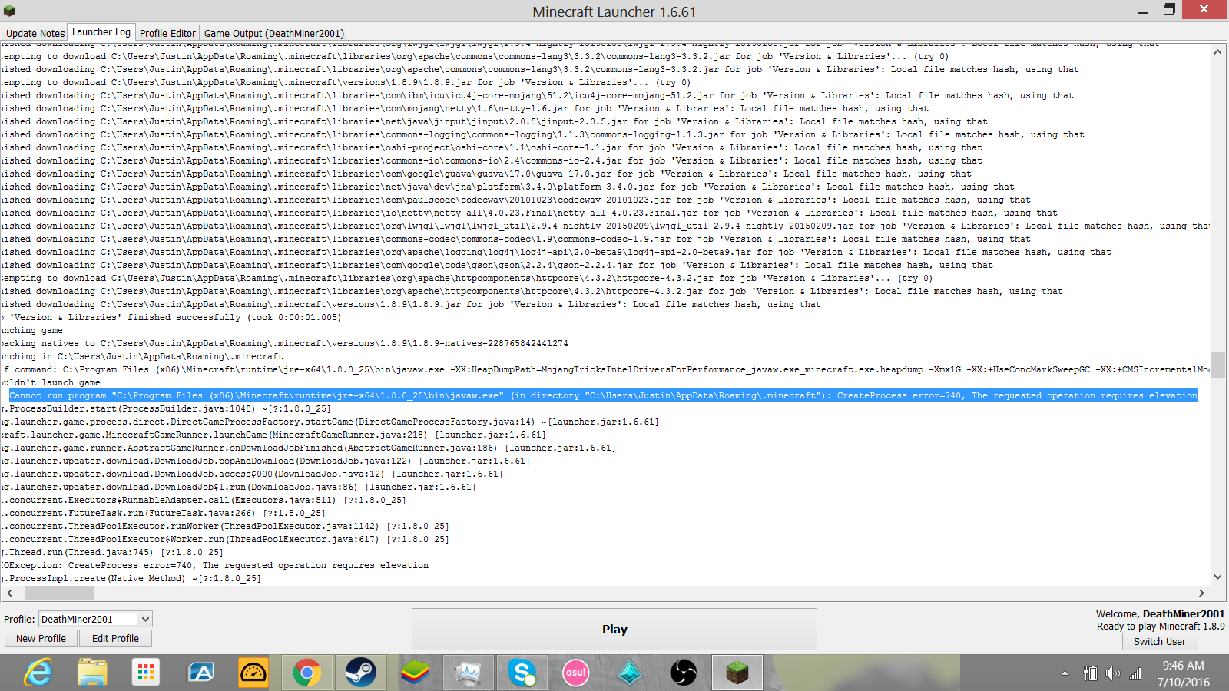Select the highlighted 'Cannot run program' error line
Screen dimensions: 1229x691
click(x=603, y=395)
